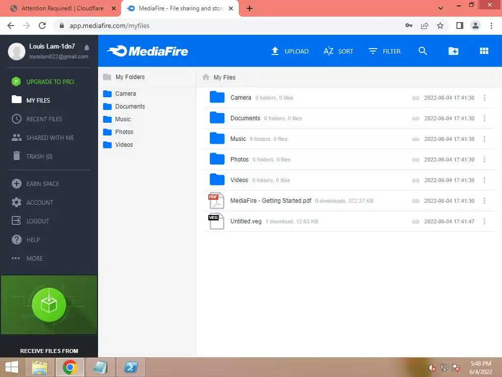Select Documents in My Folders tree

(x=124, y=107)
